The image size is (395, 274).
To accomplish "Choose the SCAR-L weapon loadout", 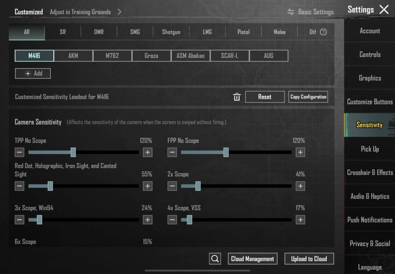I will click(229, 56).
